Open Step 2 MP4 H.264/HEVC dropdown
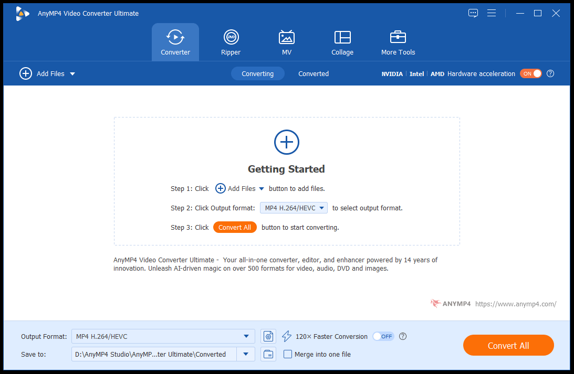 [x=294, y=208]
